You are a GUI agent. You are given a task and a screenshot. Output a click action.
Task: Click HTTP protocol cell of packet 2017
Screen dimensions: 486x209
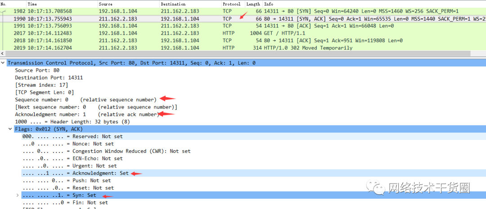coord(229,33)
